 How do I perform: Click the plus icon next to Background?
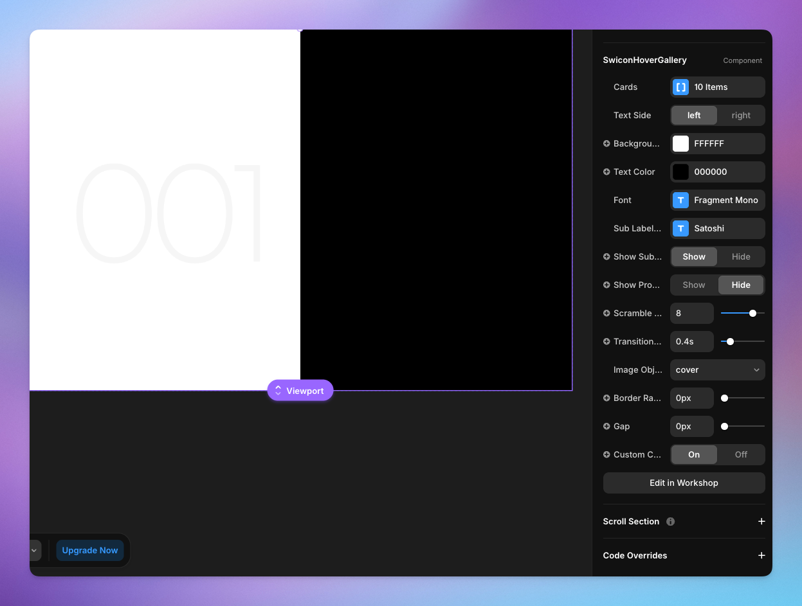pos(606,144)
